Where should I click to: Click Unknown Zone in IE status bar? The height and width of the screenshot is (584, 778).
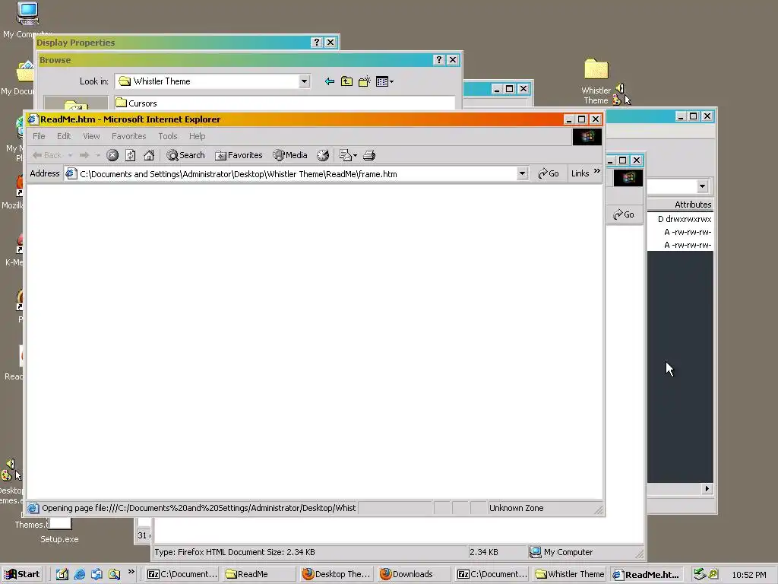[x=516, y=508]
